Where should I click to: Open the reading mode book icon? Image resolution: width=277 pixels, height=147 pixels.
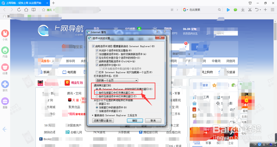(34, 10)
